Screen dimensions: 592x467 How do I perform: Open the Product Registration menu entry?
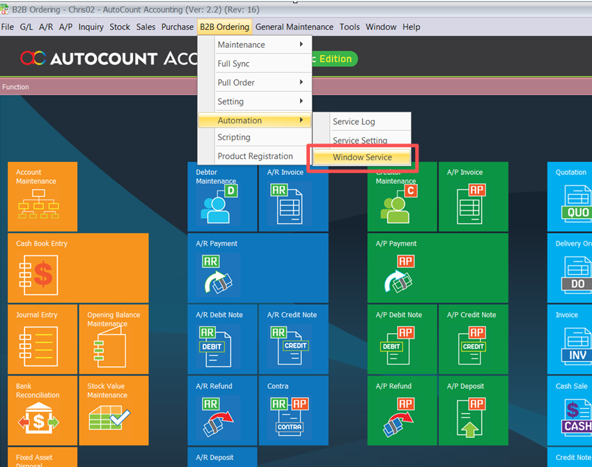[255, 156]
